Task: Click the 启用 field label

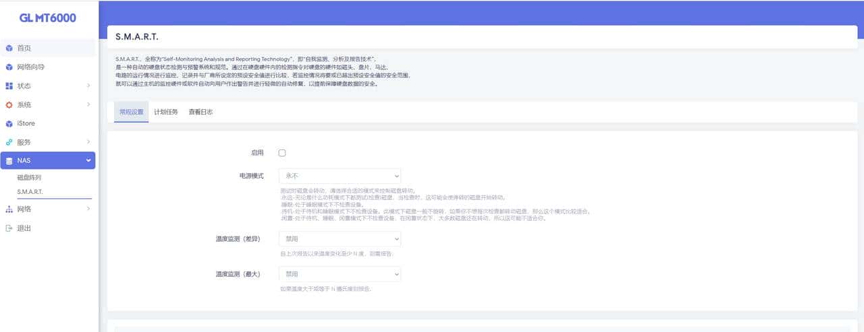Action: pos(257,153)
